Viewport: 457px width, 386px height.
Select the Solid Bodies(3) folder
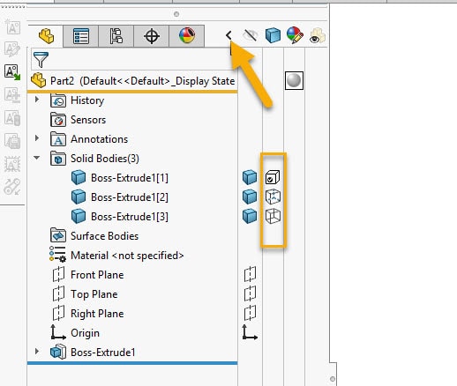point(105,159)
